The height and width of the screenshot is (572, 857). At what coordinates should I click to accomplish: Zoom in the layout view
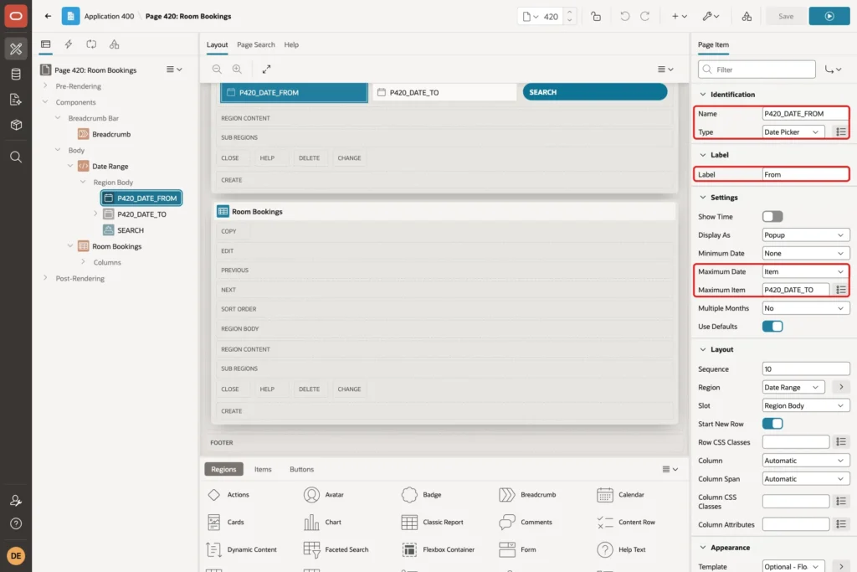[x=237, y=69]
